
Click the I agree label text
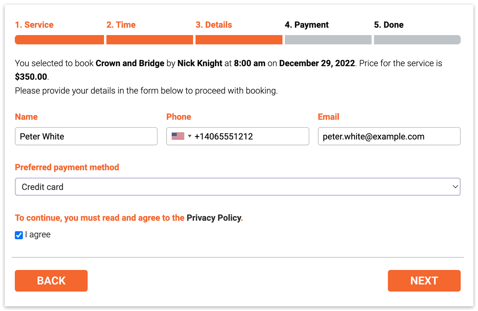pyautogui.click(x=38, y=235)
